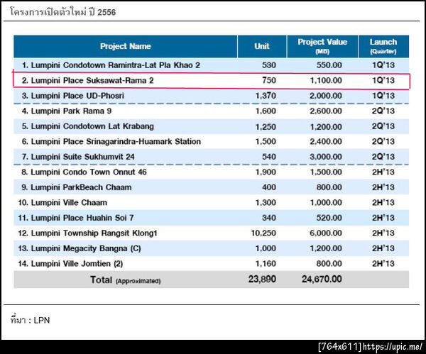Click the 'Project Name' column header
This screenshot has width=426, height=354.
125,46
